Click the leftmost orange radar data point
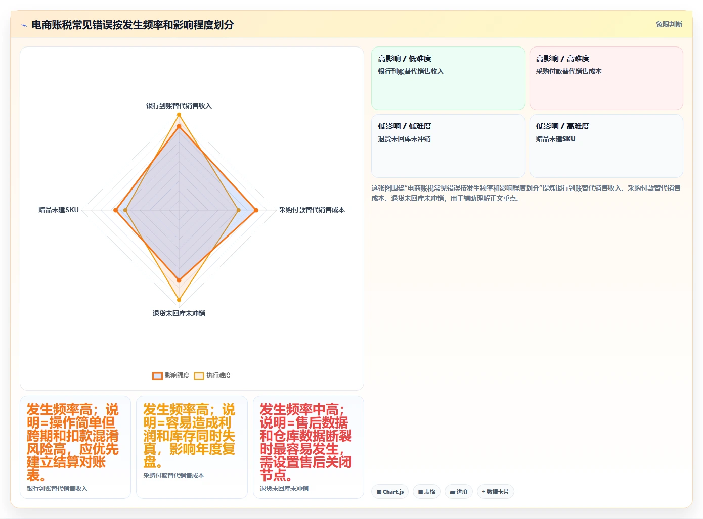The image size is (703, 519). (x=116, y=210)
